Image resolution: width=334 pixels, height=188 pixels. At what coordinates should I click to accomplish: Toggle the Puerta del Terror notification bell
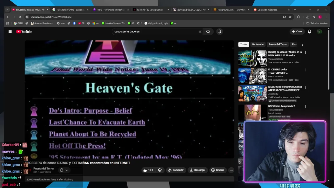coord(62,170)
